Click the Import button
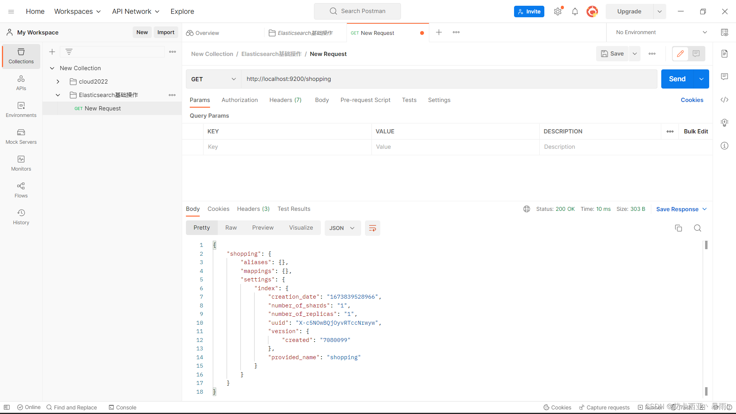The image size is (736, 414). [166, 32]
